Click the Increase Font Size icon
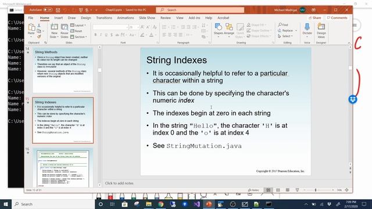Image resolution: width=372 pixels, height=209 pixels. (x=142, y=27)
